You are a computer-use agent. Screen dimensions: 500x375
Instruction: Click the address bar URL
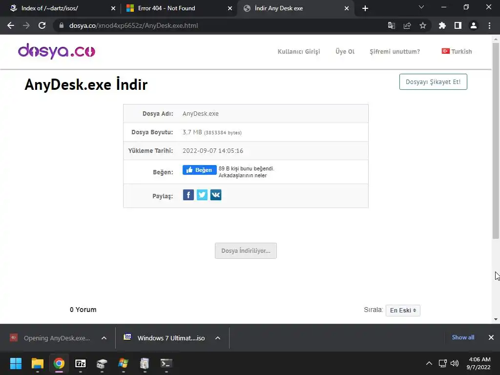click(x=134, y=25)
